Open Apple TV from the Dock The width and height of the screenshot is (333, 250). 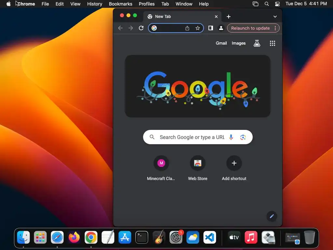pos(234,237)
